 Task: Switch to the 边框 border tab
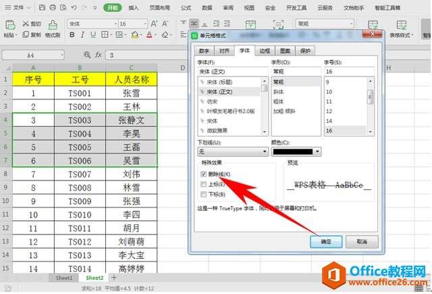point(264,50)
